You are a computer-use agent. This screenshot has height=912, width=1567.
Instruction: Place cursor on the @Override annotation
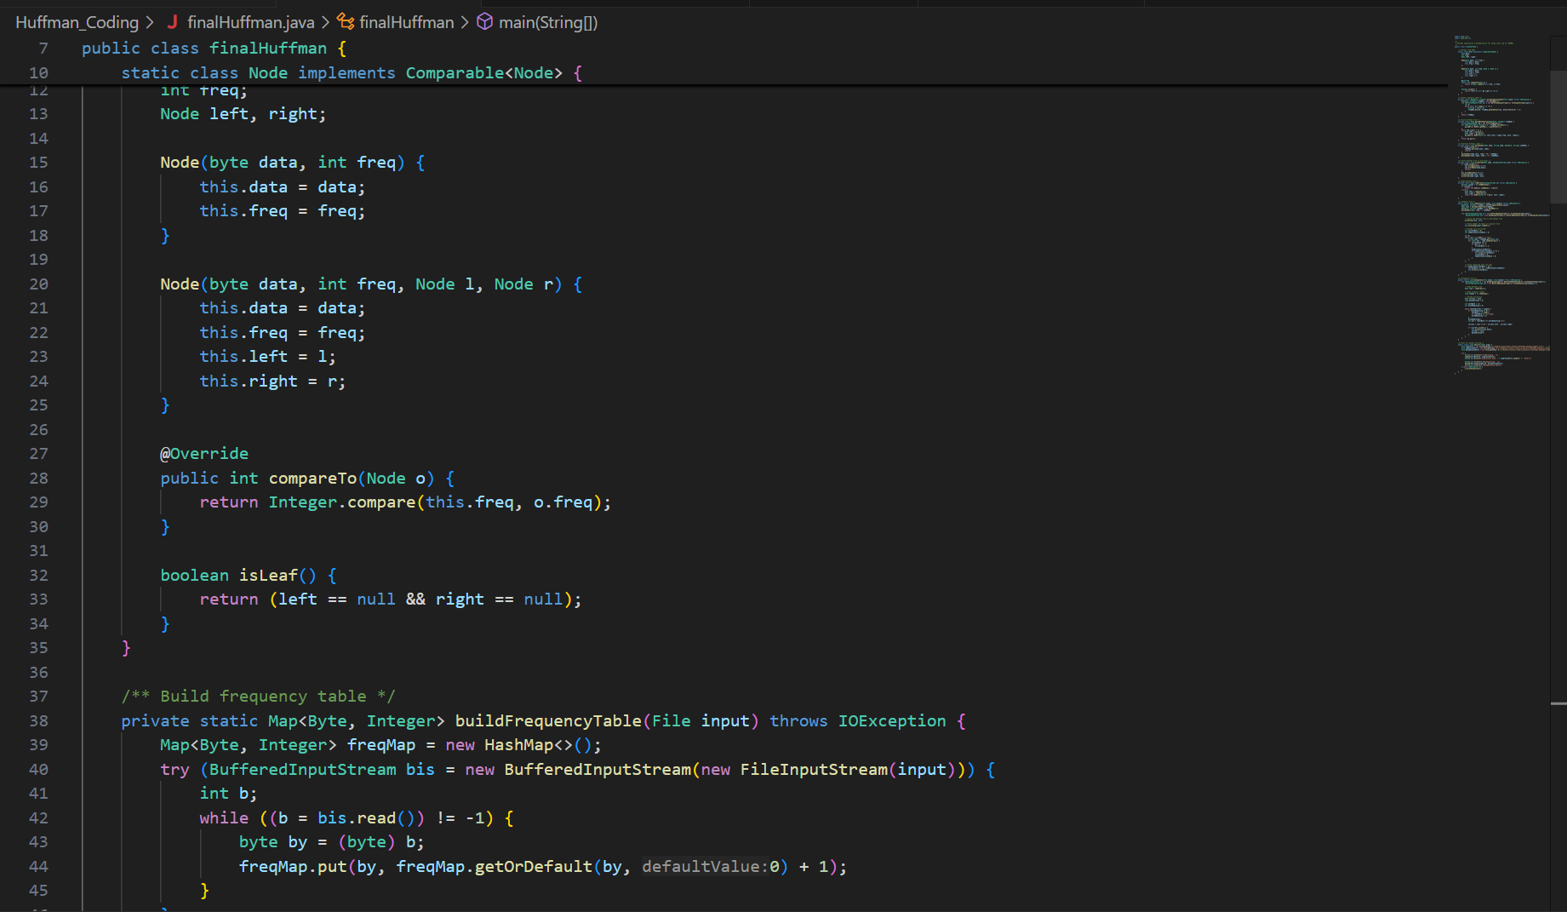click(x=204, y=454)
